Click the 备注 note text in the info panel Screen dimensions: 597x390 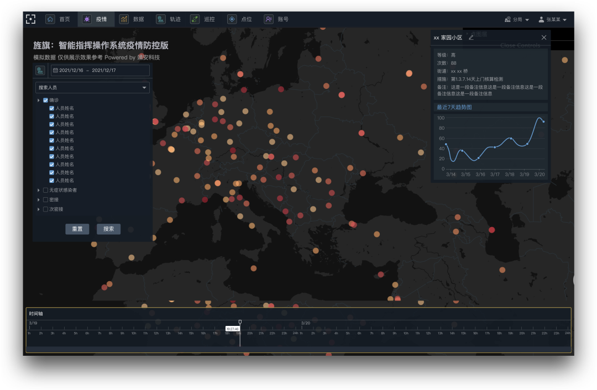pos(490,90)
